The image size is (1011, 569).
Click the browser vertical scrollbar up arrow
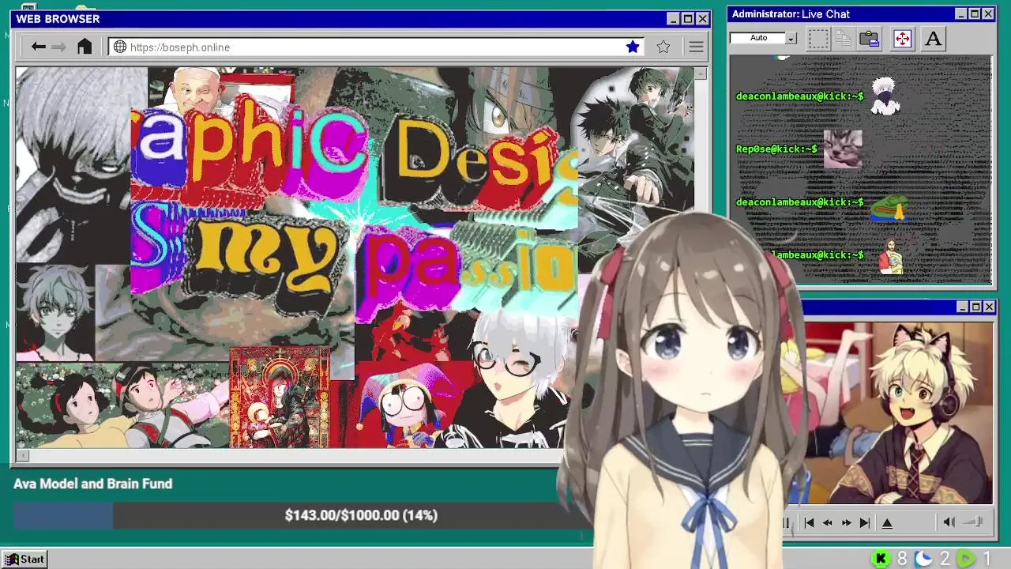pos(701,73)
